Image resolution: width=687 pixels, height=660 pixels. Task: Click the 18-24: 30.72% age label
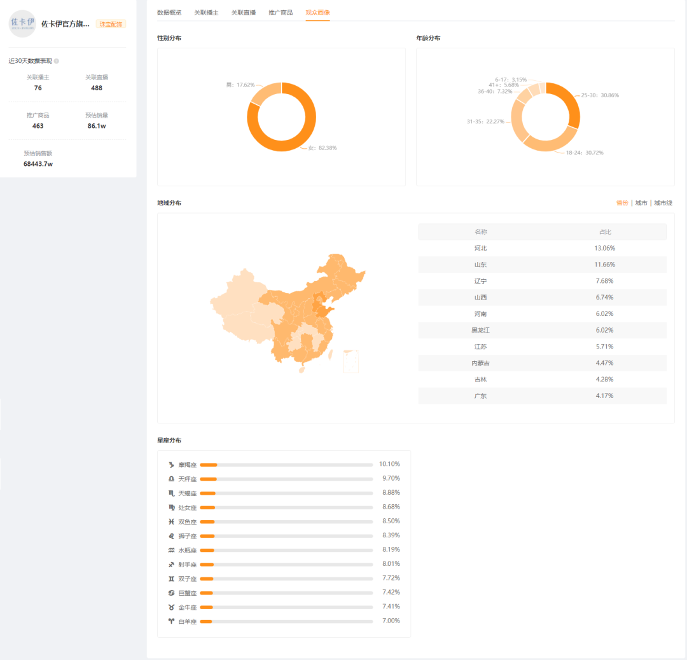pyautogui.click(x=585, y=153)
